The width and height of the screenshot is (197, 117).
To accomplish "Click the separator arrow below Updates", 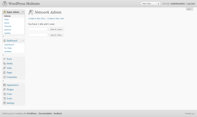I will point(3,55).
